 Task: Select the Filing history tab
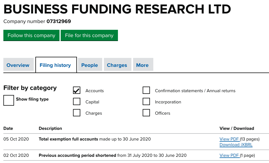pos(56,65)
